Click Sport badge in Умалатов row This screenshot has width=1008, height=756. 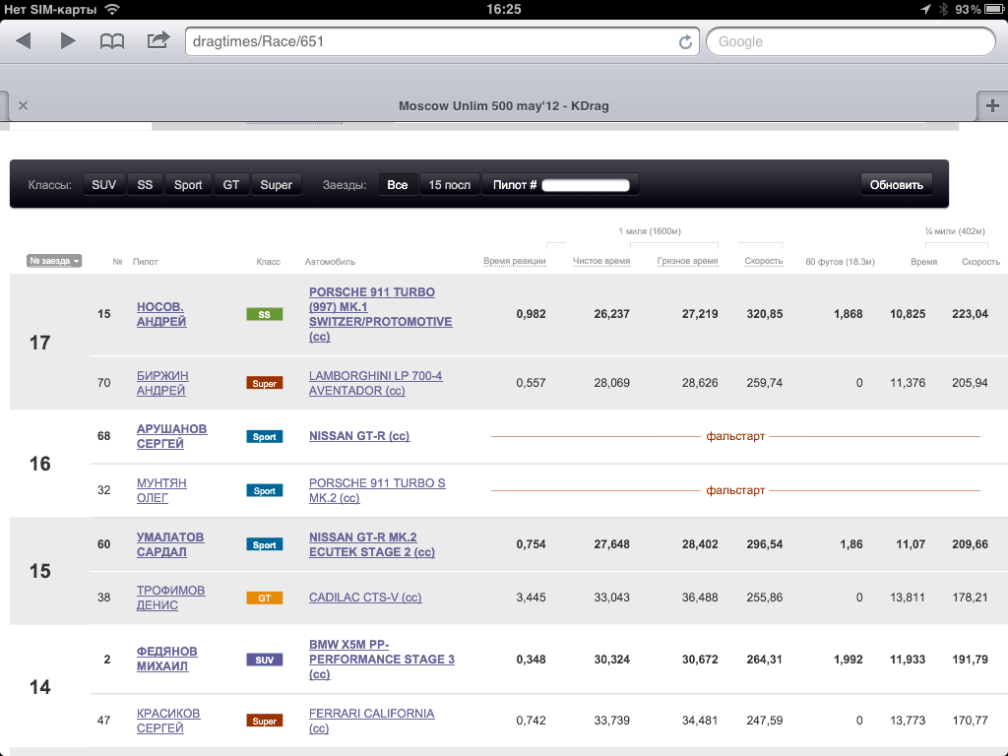point(264,544)
